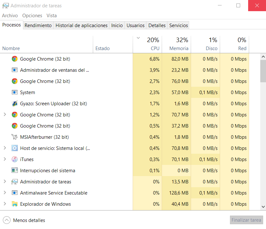266x229 pixels.
Task: Click the Gyazo Screen Uploader icon
Action: point(15,103)
